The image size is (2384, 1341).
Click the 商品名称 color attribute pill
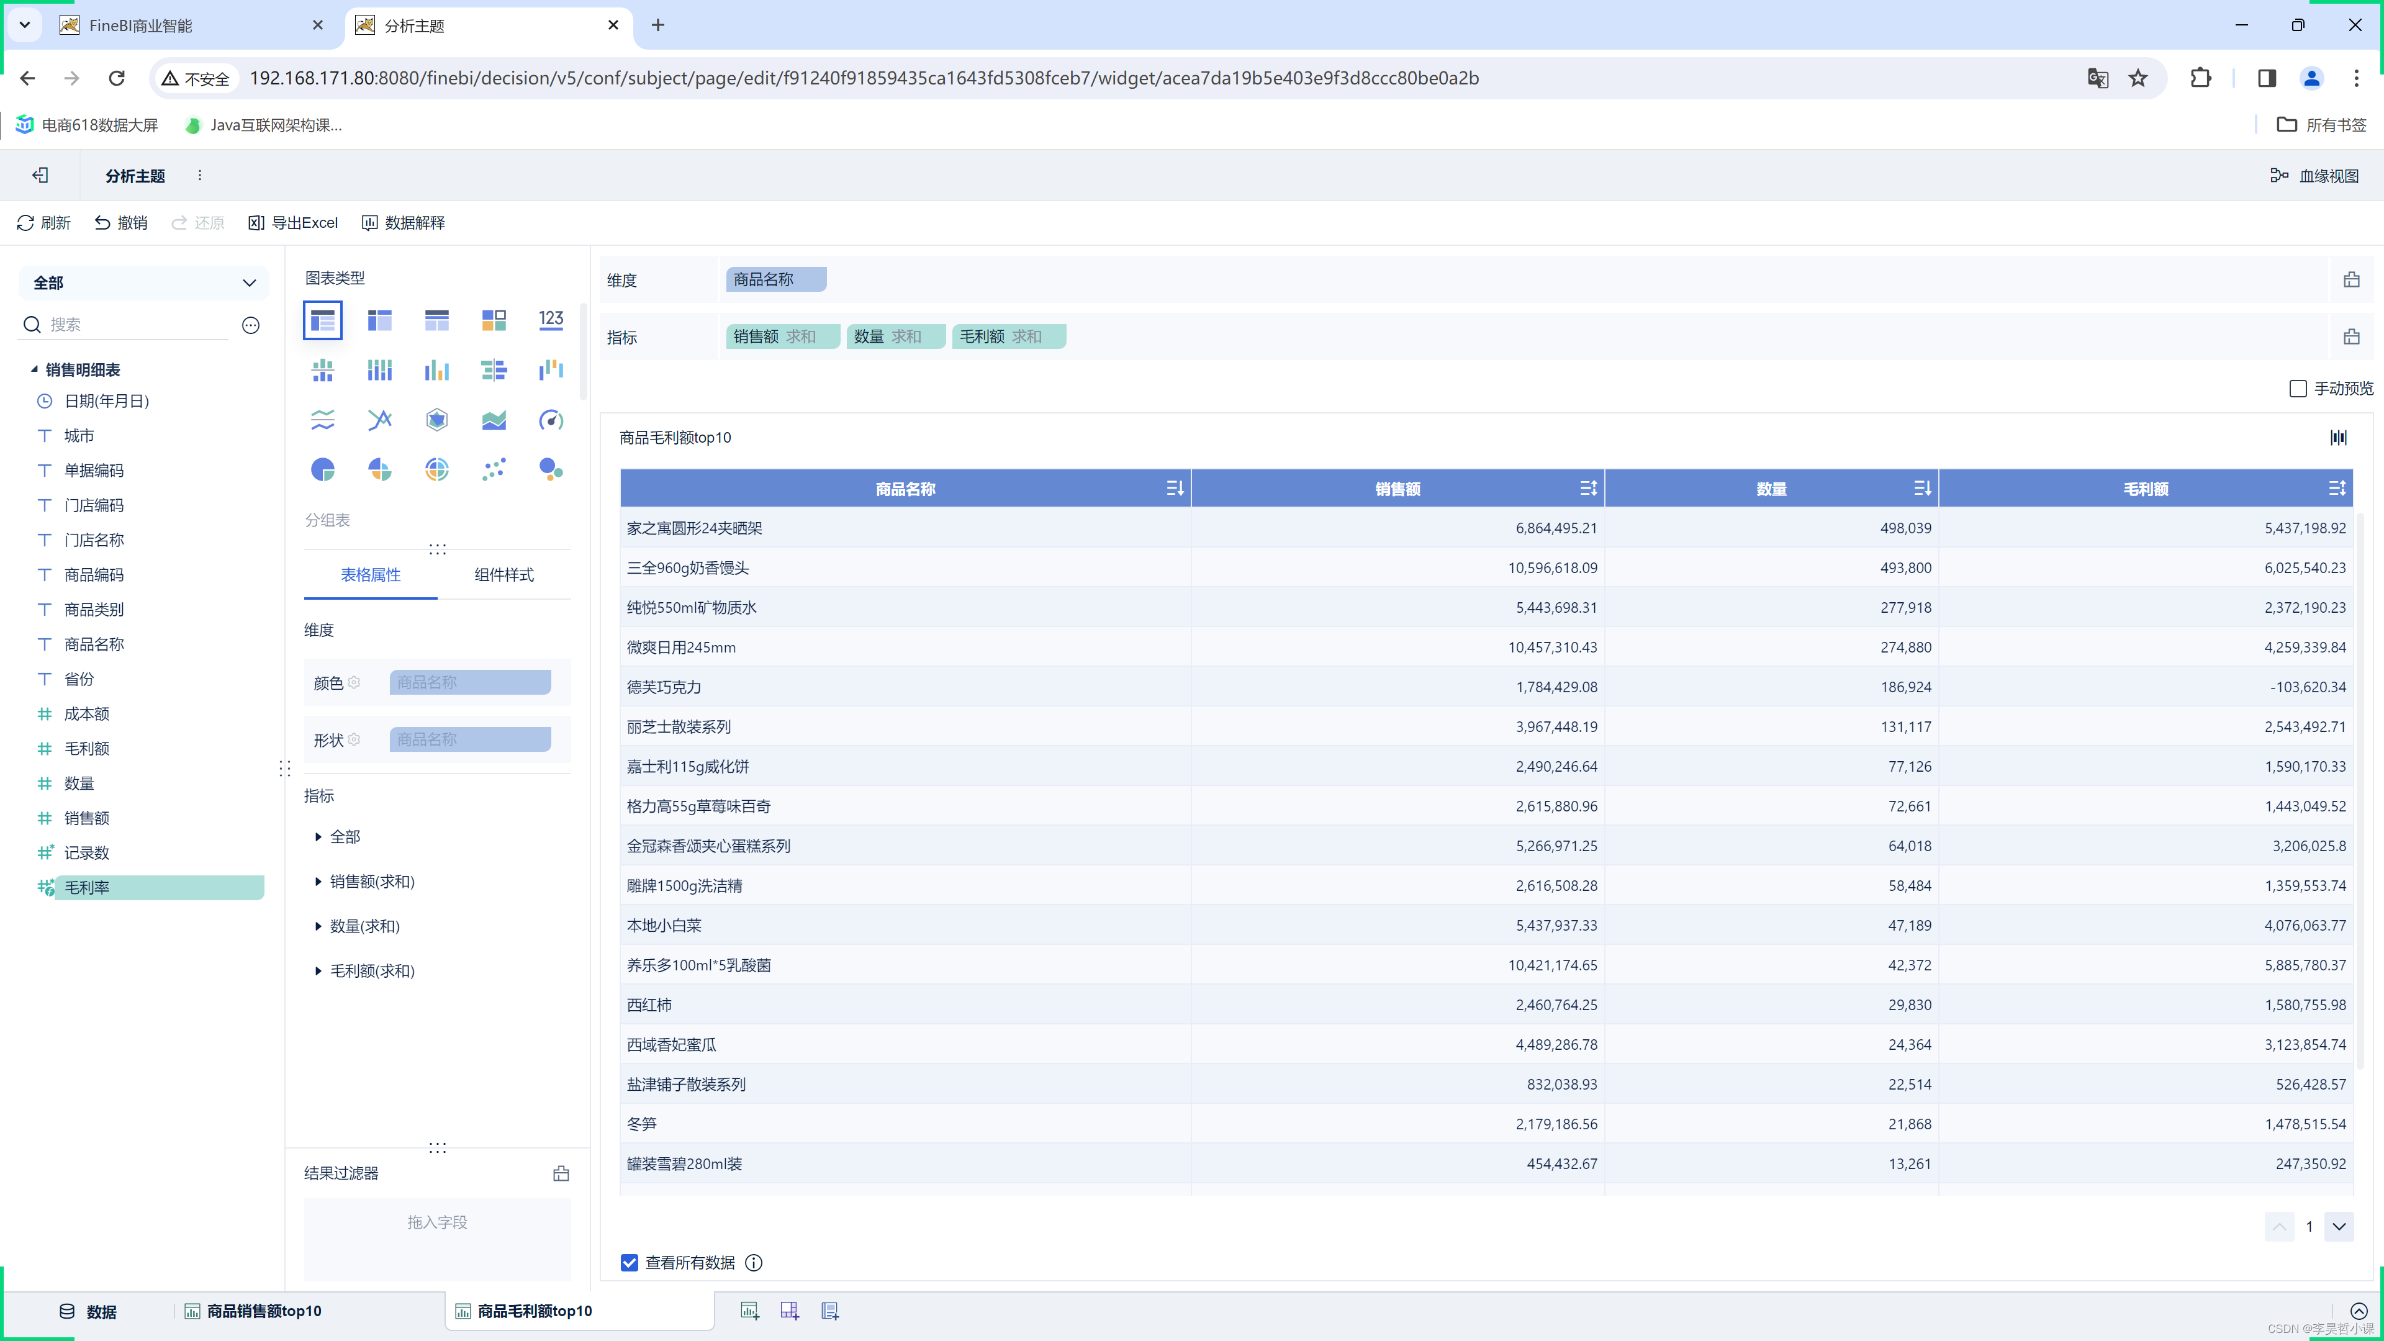point(470,683)
